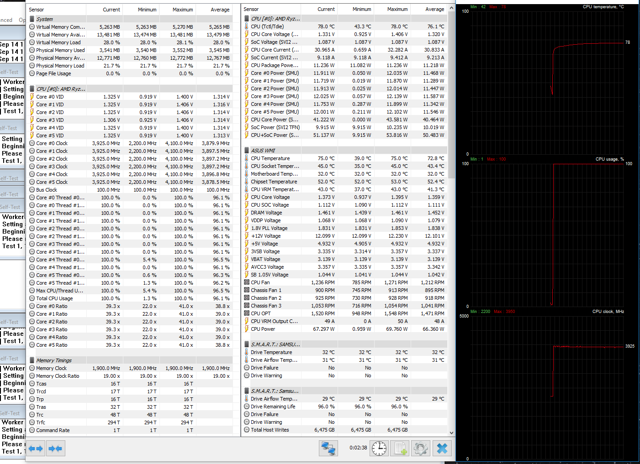The width and height of the screenshot is (640, 464).
Task: Select the Page File Usage row
Action: [129, 73]
